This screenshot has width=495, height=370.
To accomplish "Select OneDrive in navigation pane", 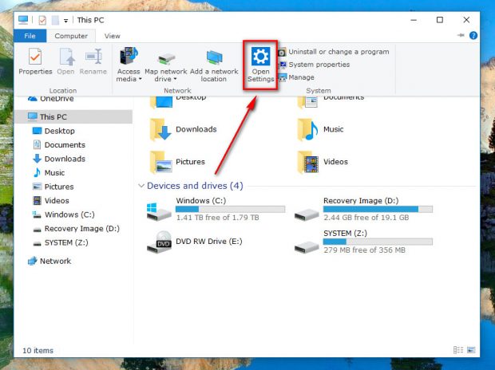I will click(50, 99).
